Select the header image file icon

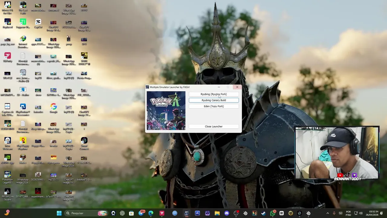pyautogui.click(x=54, y=142)
